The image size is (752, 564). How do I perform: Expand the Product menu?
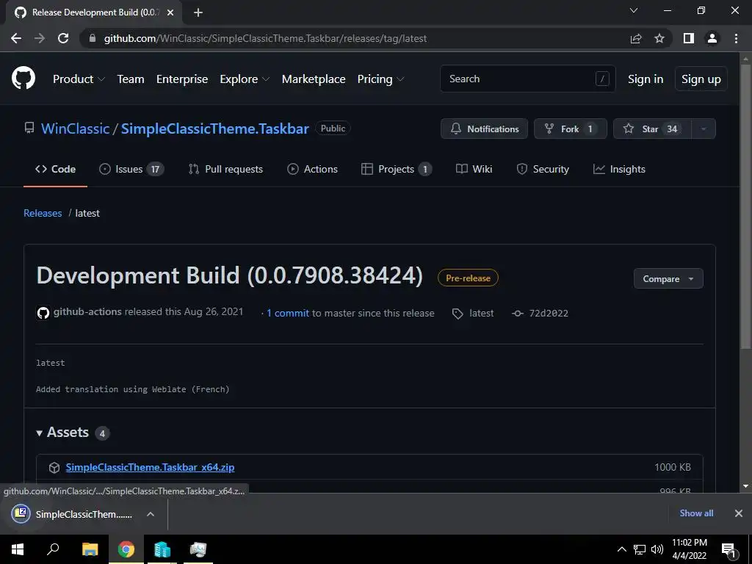pyautogui.click(x=79, y=79)
